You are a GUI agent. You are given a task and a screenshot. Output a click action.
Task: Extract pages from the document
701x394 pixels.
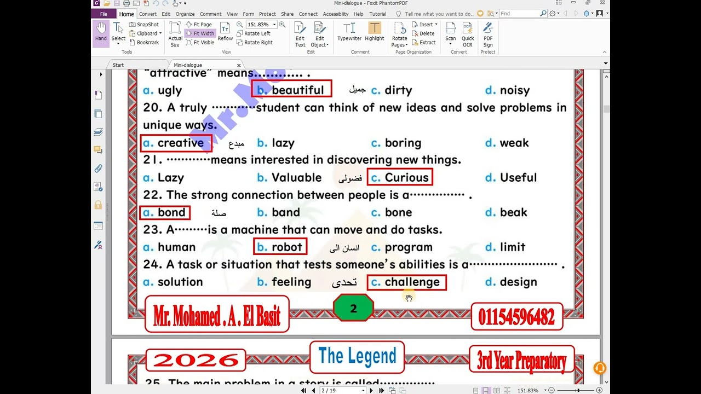click(x=423, y=42)
